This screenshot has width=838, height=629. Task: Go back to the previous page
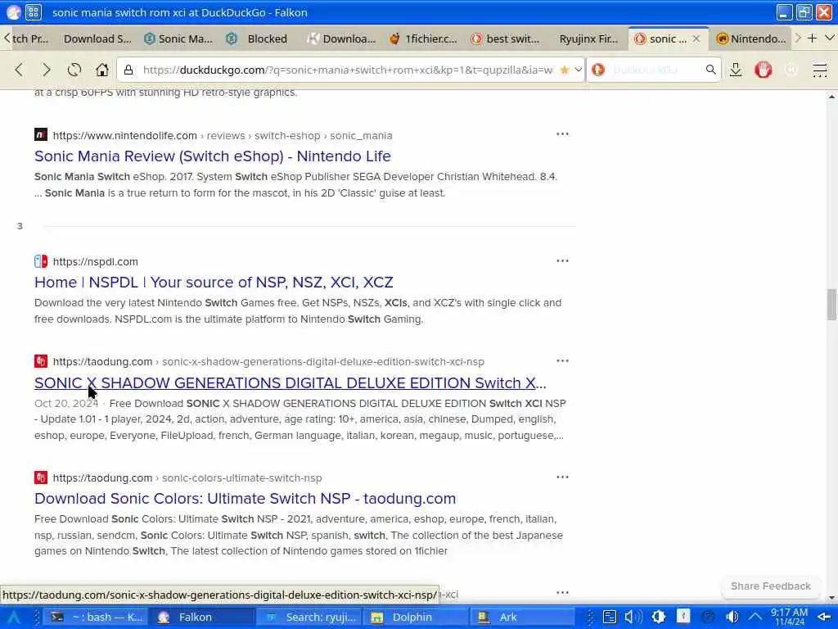[20, 70]
